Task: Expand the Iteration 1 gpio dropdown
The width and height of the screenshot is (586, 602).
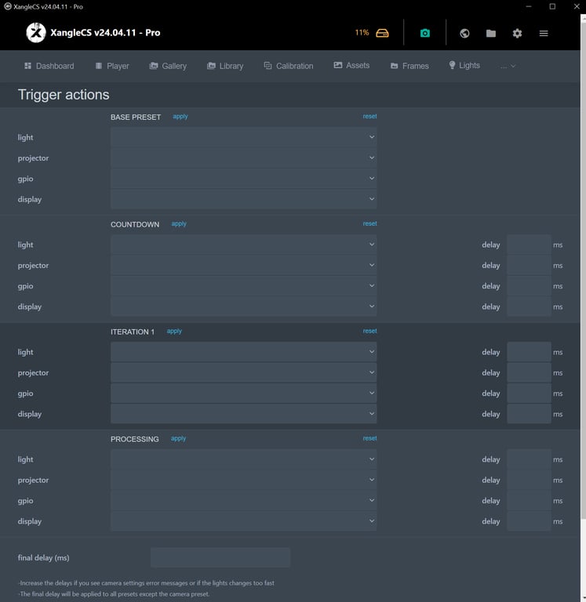Action: pyautogui.click(x=243, y=393)
